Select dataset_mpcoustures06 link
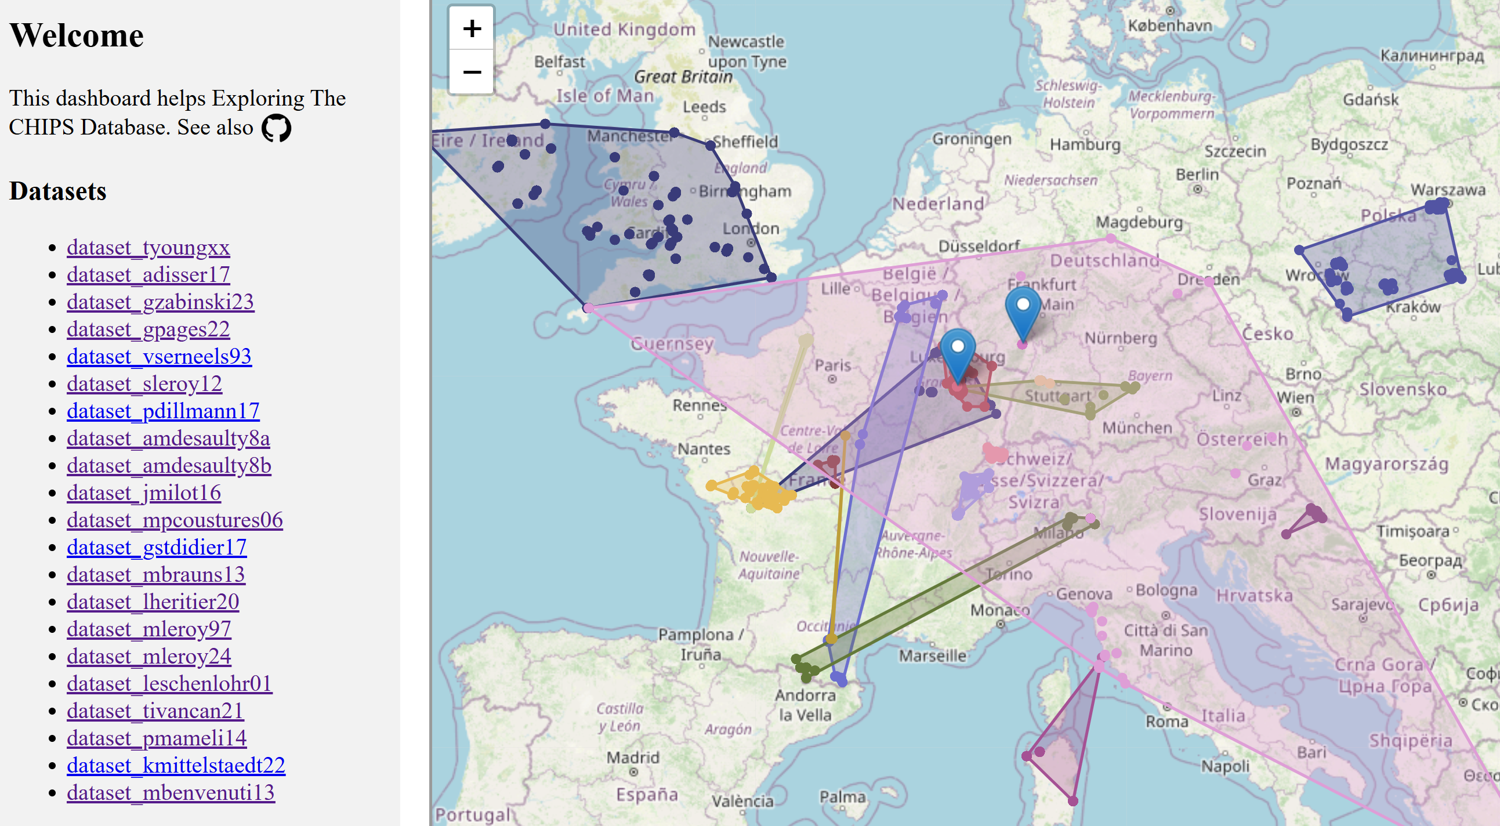 pyautogui.click(x=175, y=520)
